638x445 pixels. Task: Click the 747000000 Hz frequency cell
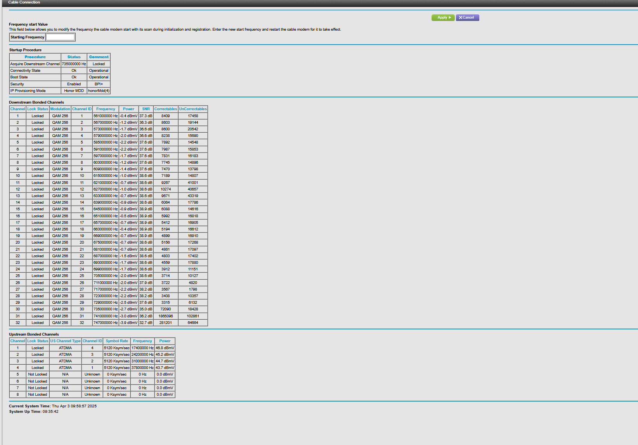(106, 323)
